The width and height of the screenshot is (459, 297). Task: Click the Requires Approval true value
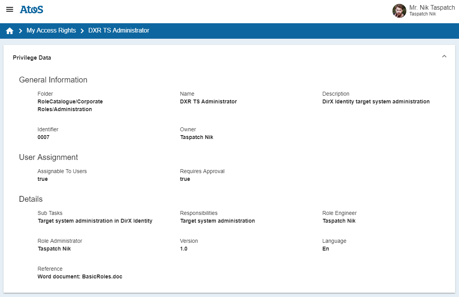(185, 179)
